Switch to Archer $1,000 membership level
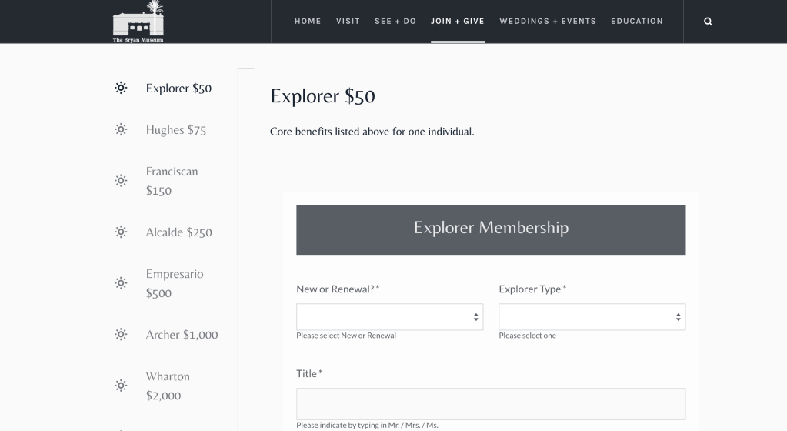Viewport: 787px width, 431px height. 182,334
